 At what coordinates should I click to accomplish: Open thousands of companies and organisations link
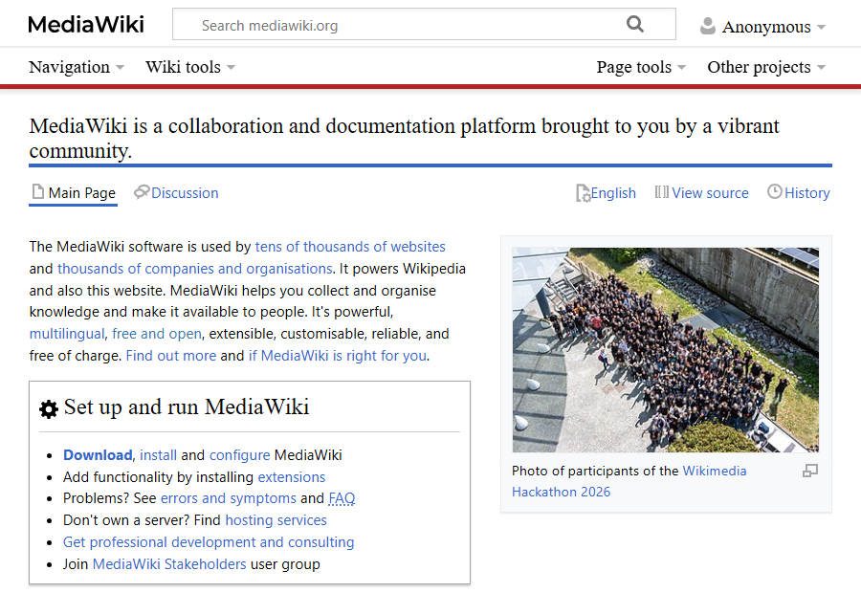[195, 269]
